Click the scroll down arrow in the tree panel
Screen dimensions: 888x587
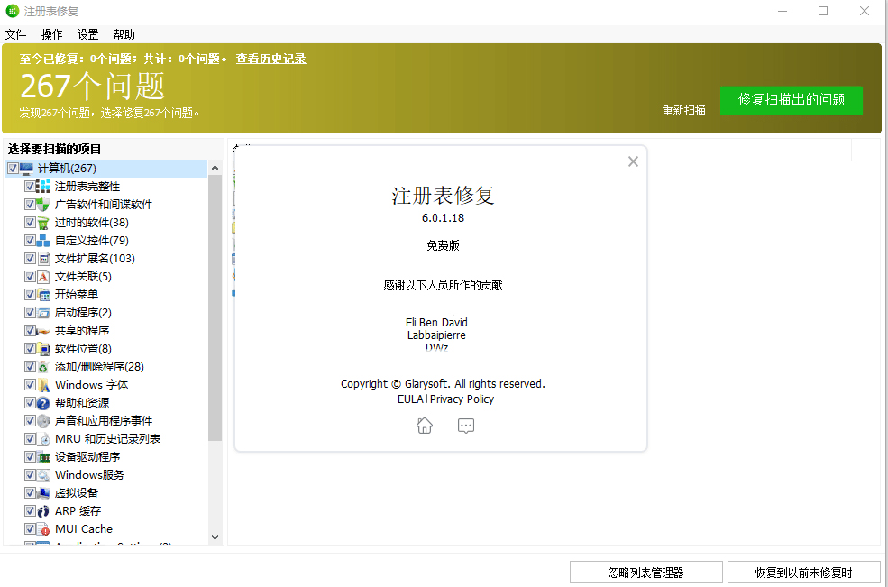[215, 537]
